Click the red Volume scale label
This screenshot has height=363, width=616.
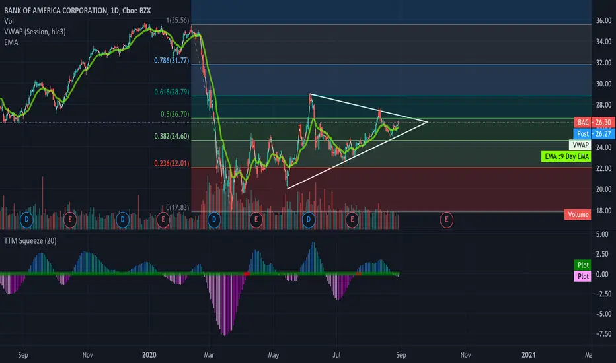578,214
